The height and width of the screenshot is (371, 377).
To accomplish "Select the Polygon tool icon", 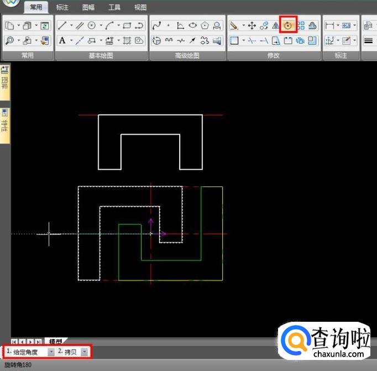I will tap(205, 25).
